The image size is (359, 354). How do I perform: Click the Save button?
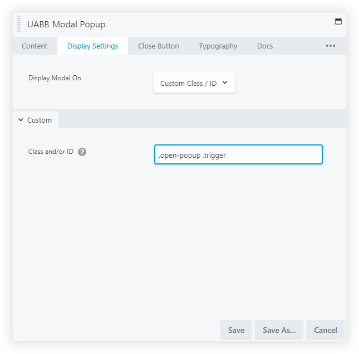coord(236,330)
